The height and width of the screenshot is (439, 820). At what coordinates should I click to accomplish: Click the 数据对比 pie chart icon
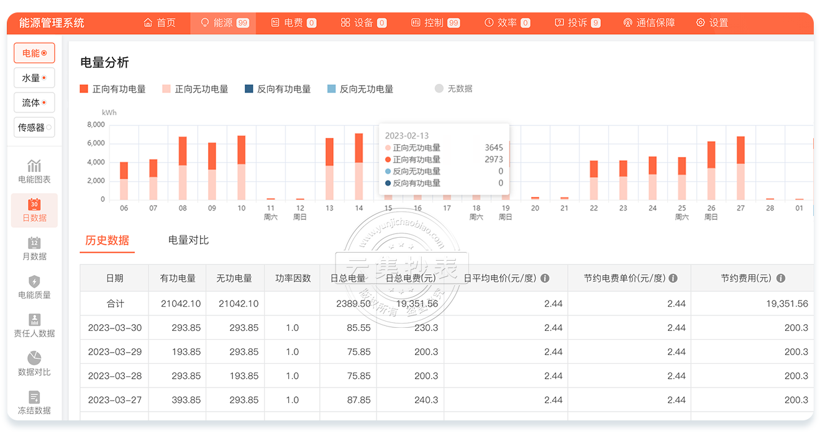click(x=34, y=358)
